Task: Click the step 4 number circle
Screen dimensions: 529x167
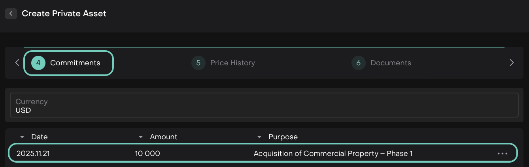Action: (x=38, y=63)
